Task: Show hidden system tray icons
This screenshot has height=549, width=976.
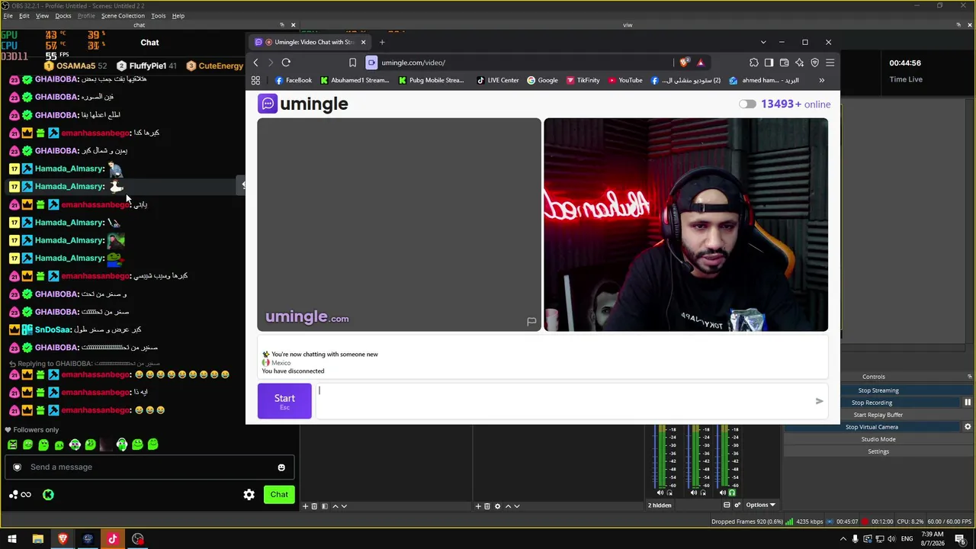Action: [843, 539]
